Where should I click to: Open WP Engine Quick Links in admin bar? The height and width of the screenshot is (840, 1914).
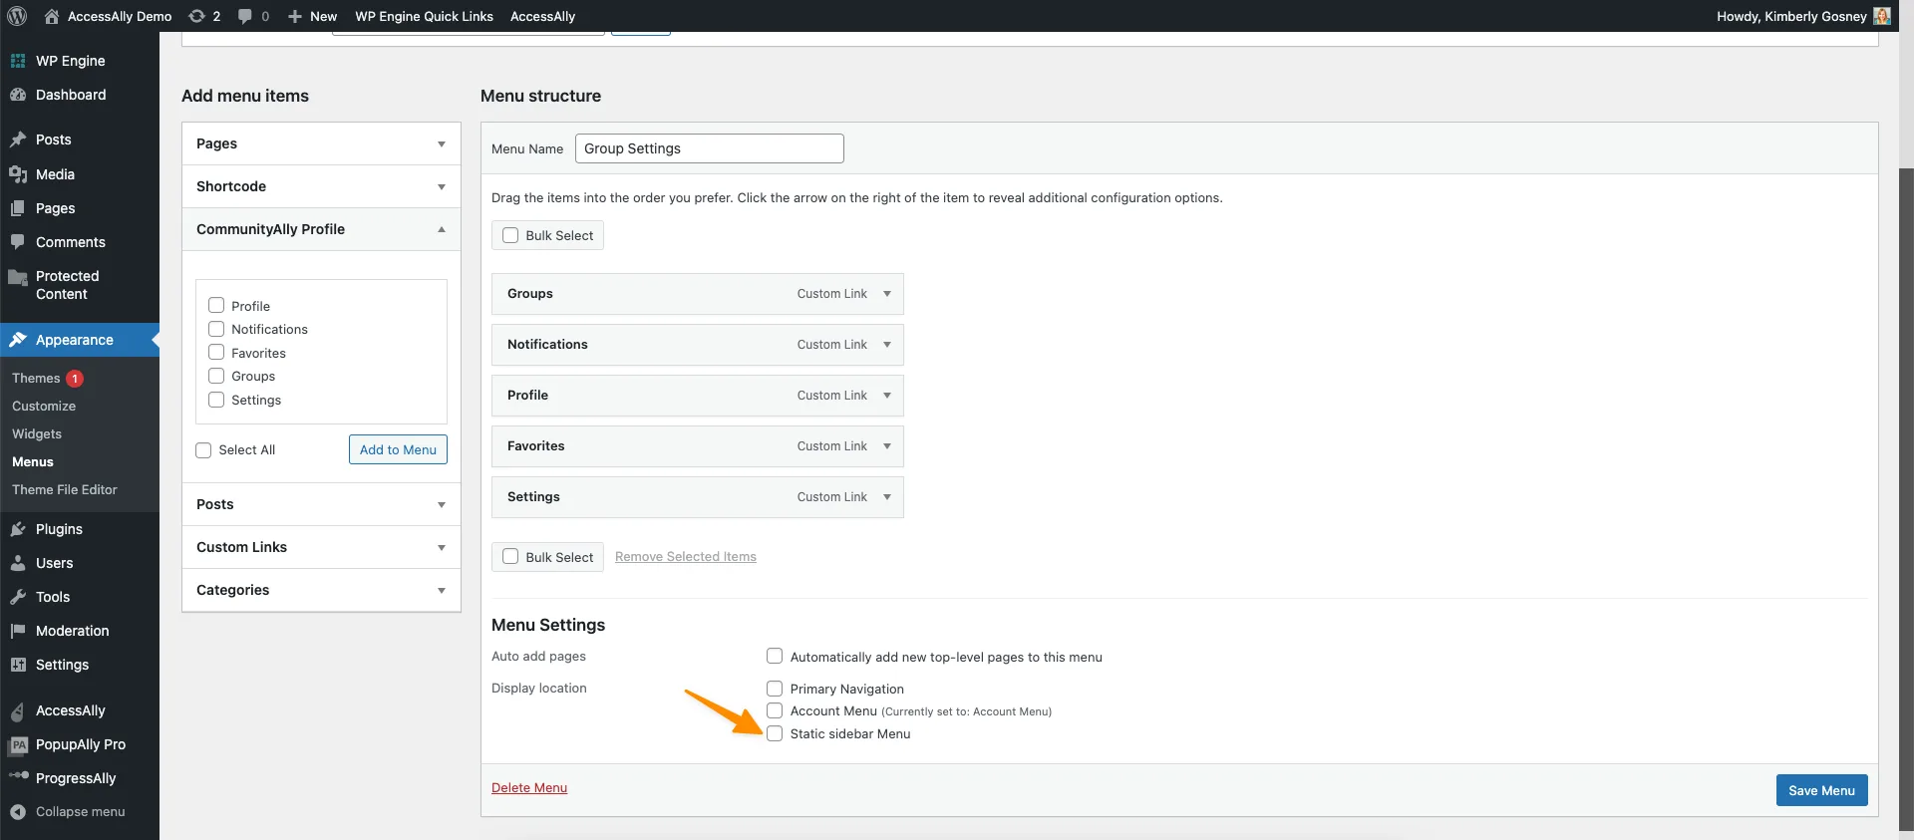coord(424,16)
